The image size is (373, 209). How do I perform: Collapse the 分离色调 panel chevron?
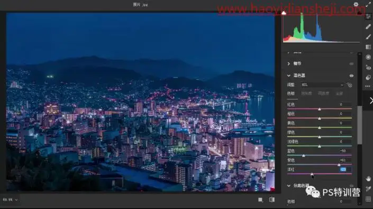tap(289, 186)
